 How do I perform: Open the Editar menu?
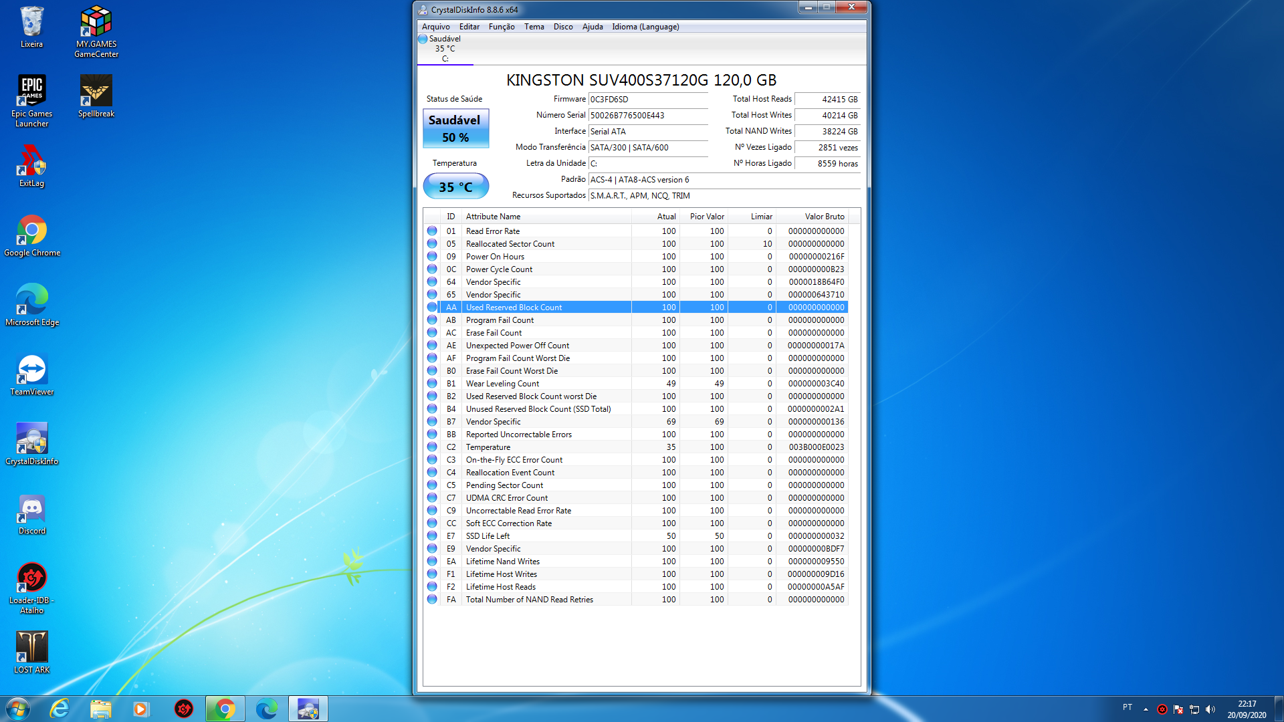pos(469,27)
